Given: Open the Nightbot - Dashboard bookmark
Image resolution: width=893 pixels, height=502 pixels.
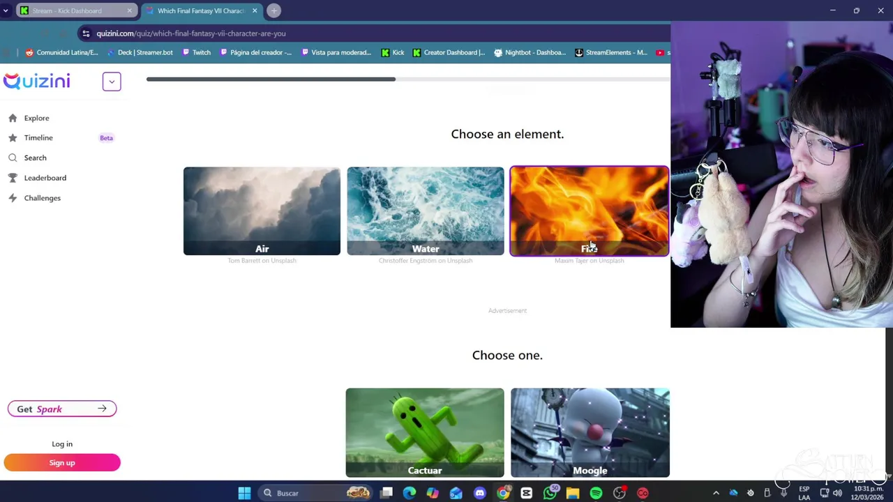Looking at the screenshot, I should (530, 52).
